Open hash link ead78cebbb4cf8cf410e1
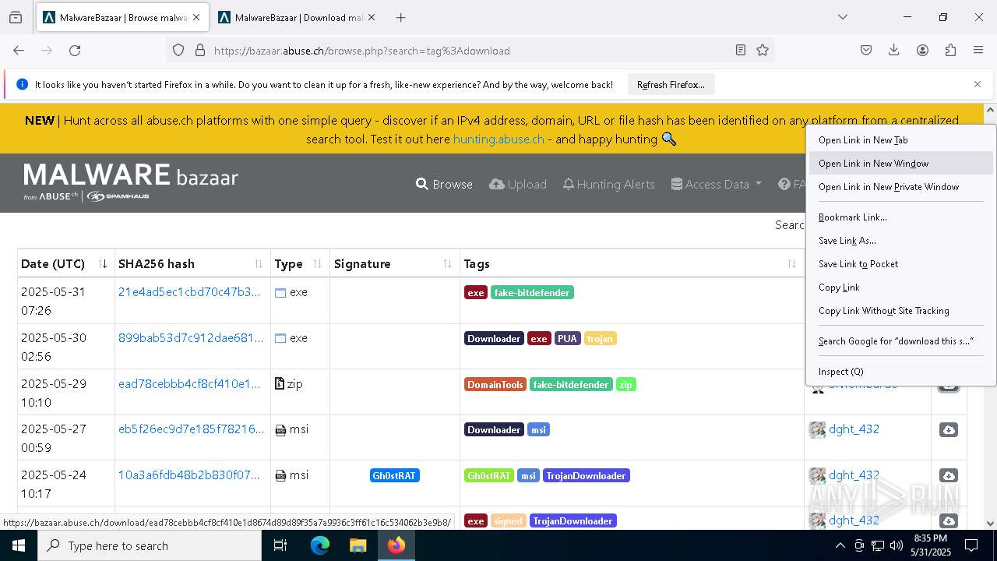The width and height of the screenshot is (997, 561). pos(189,384)
